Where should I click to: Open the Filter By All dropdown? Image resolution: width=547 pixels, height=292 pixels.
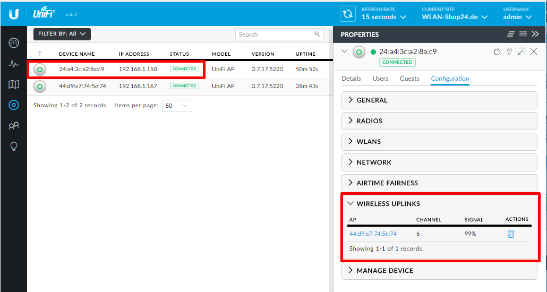pyautogui.click(x=62, y=34)
